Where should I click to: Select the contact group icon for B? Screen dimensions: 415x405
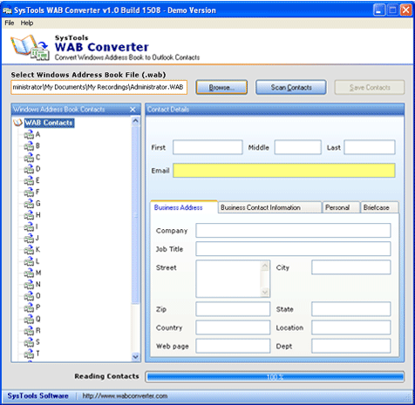(29, 146)
